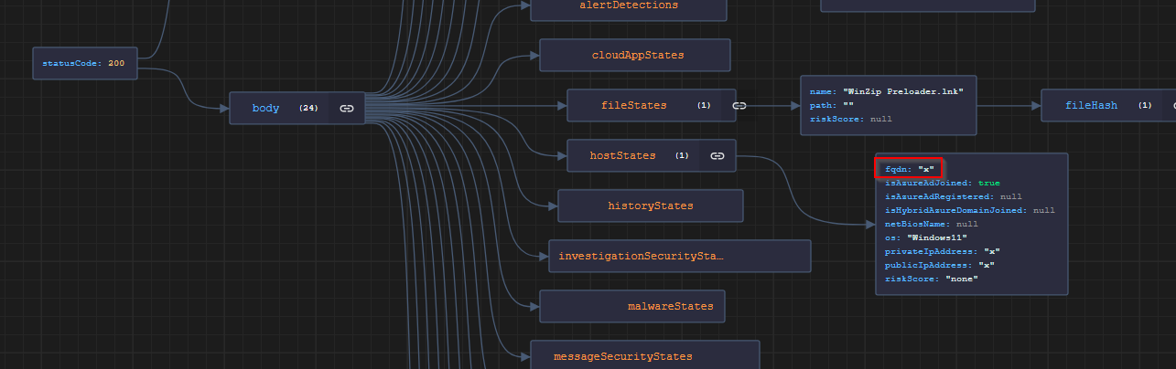Click the highlighted fqdn: "x" field
Screen dimensions: 1176x369
(909, 169)
